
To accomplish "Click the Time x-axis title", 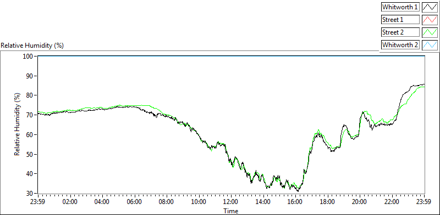I will pos(230,211).
